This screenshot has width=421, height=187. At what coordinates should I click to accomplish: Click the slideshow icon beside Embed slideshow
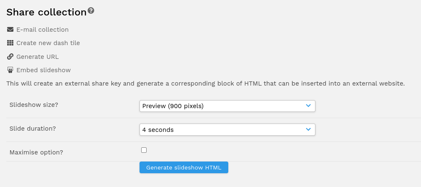10,70
